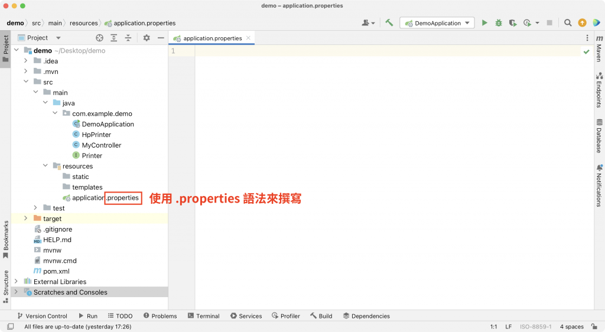The height and width of the screenshot is (332, 605).
Task: Open the Maven tool window
Action: coord(599,48)
